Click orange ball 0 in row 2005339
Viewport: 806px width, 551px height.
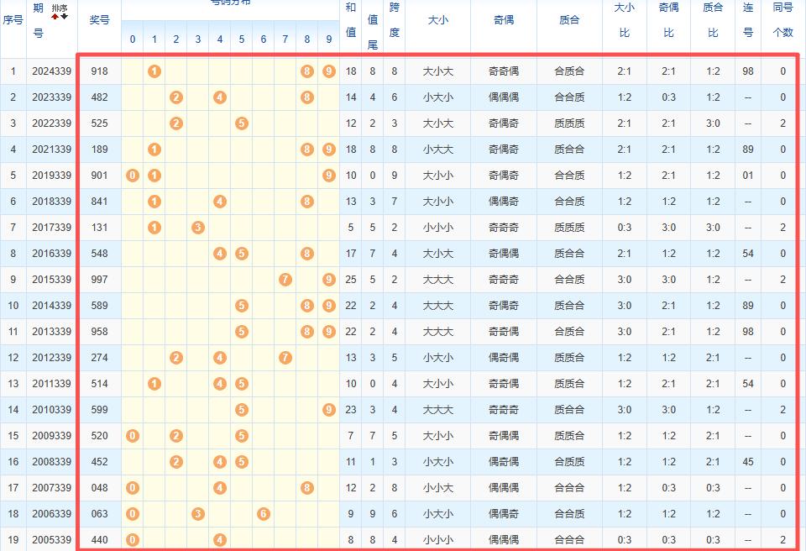[x=133, y=540]
